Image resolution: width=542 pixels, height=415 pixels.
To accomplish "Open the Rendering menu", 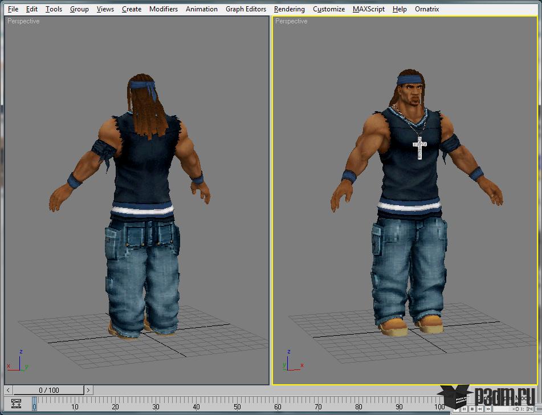I will [x=290, y=9].
